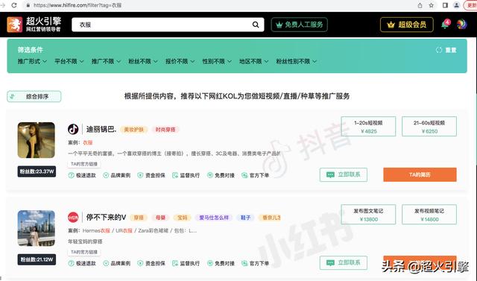Bookmark this page with star icon

click(432, 5)
